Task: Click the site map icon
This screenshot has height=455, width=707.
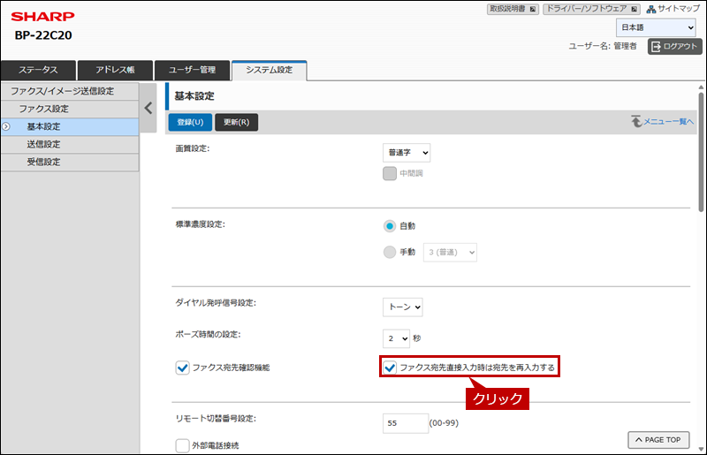Action: (650, 9)
